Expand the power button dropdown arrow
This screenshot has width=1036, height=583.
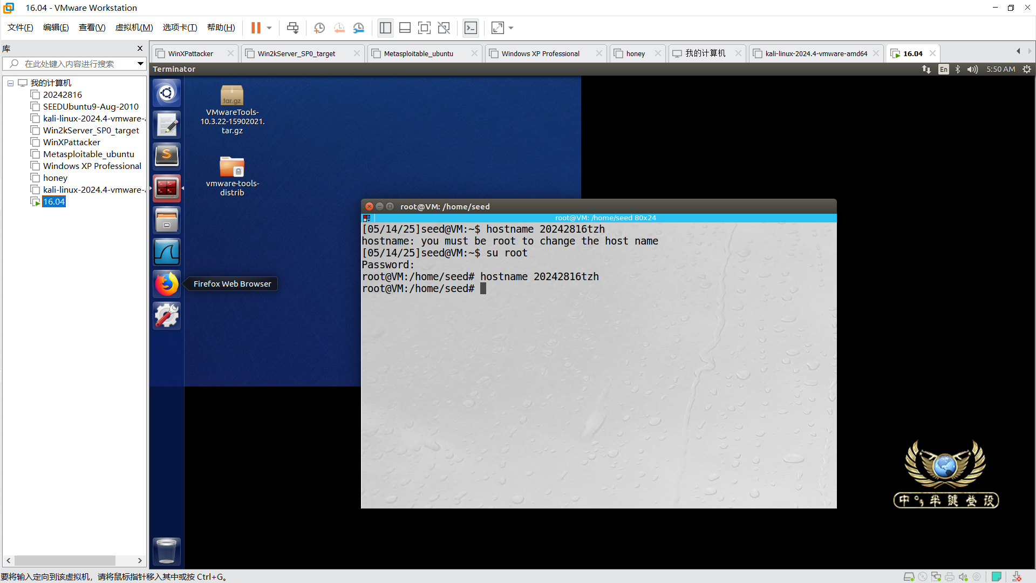click(269, 28)
